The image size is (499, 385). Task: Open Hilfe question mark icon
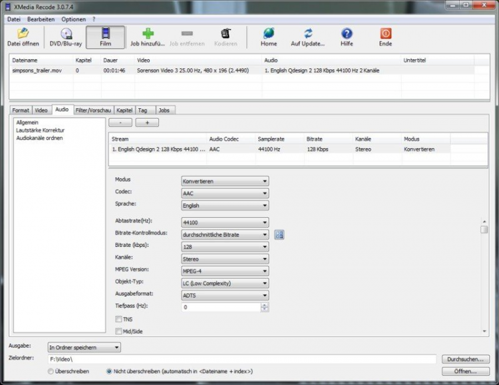[x=347, y=33]
